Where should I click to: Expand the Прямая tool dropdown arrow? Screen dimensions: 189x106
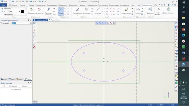[x=61, y=15]
